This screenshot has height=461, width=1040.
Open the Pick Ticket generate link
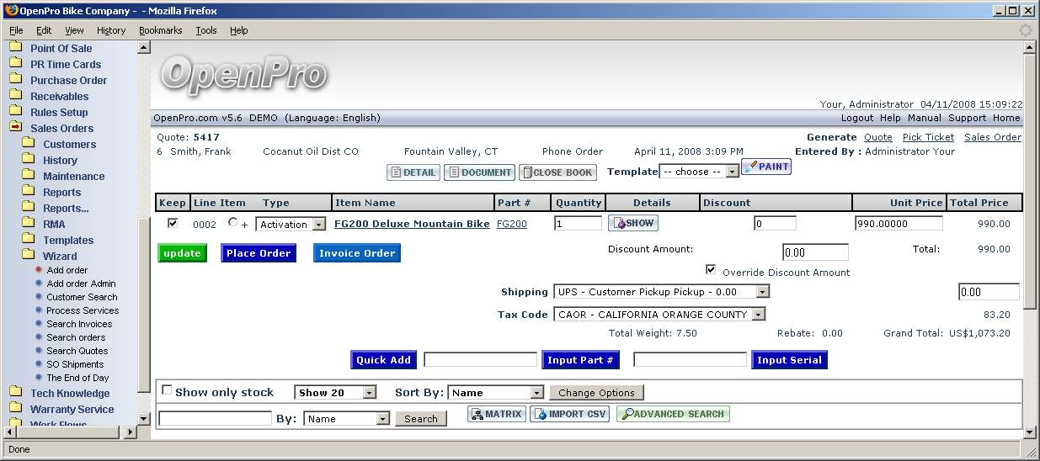[x=928, y=137]
